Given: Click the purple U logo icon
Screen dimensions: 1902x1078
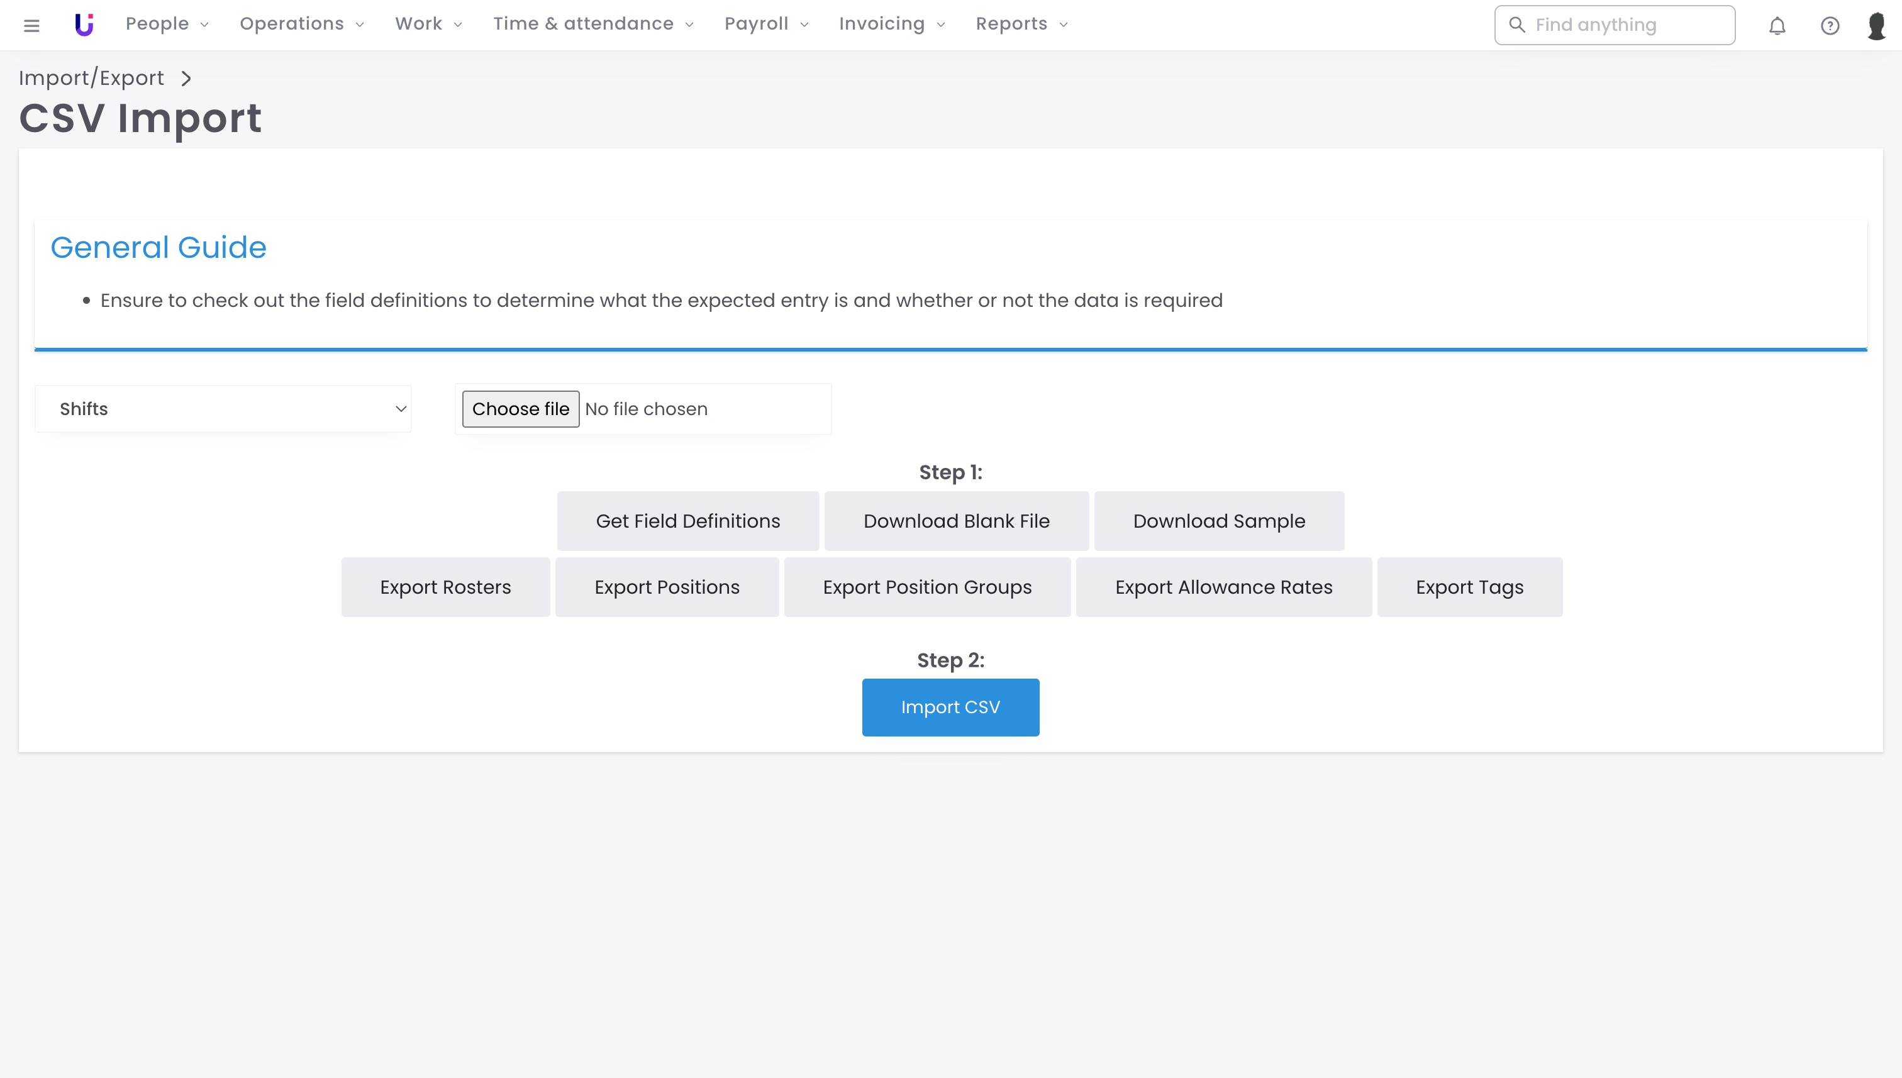Looking at the screenshot, I should click(84, 25).
